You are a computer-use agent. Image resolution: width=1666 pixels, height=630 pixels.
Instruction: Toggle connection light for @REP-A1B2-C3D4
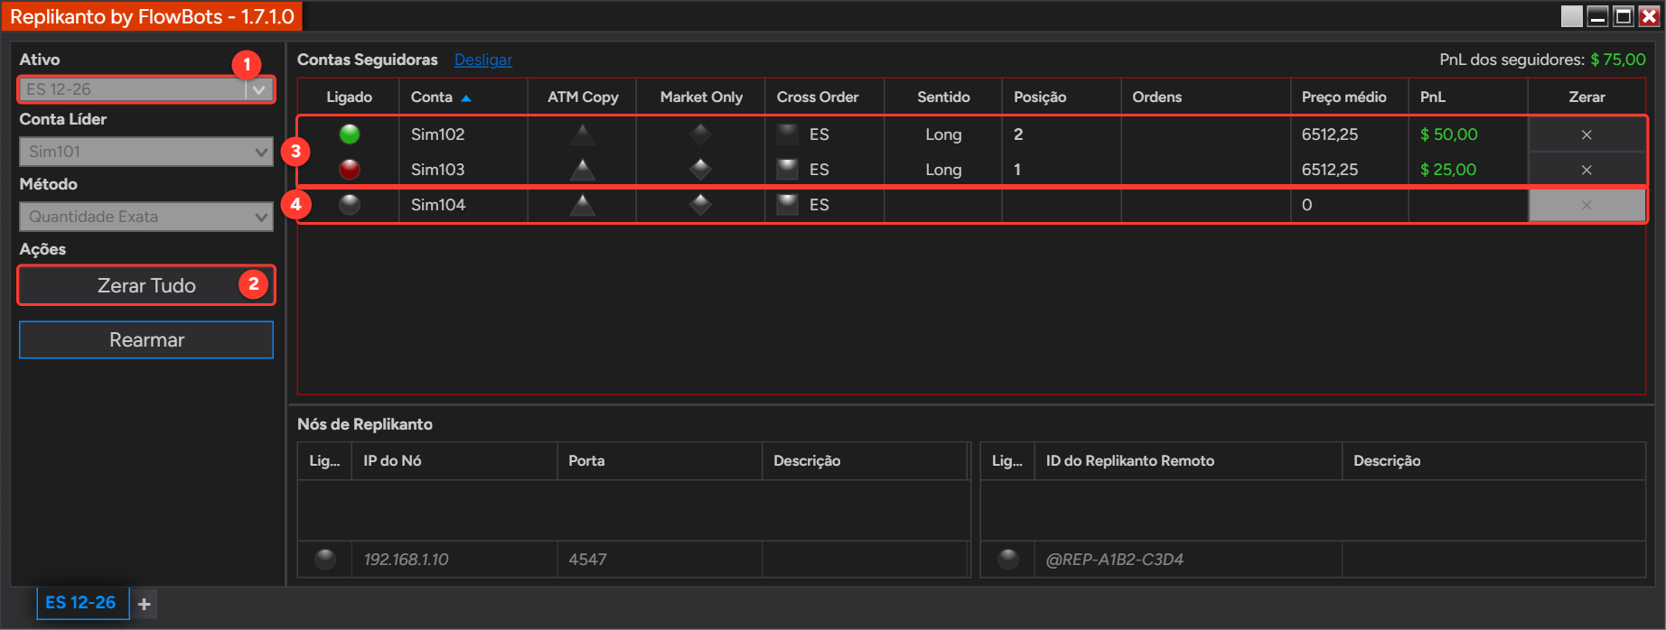click(x=1008, y=560)
